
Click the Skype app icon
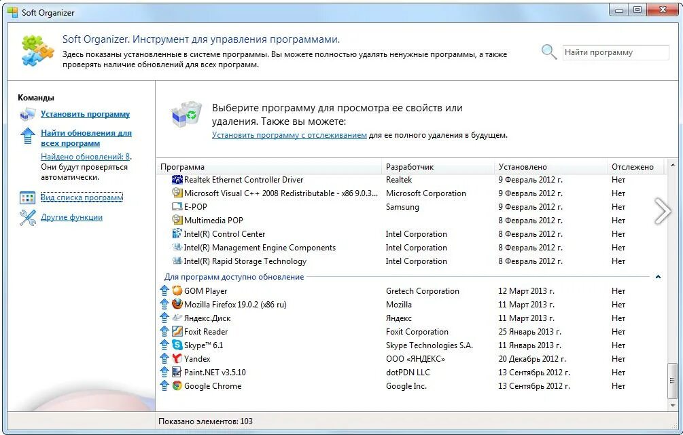pos(177,345)
